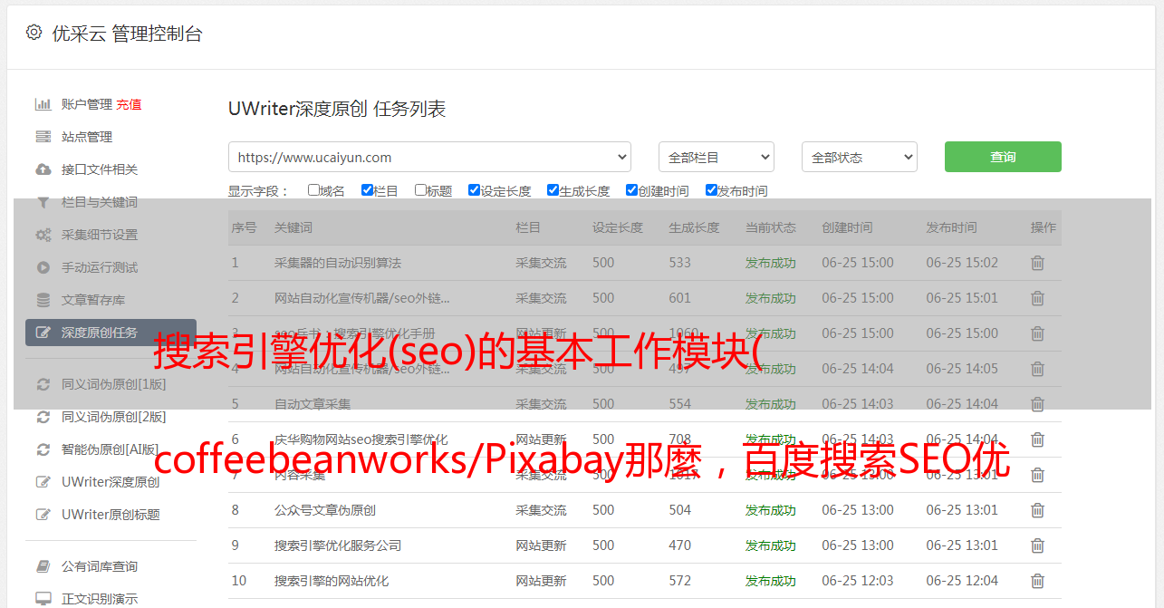Screen dimensions: 1164x608
Task: Open the 全部状态 dropdown
Action: coord(860,157)
